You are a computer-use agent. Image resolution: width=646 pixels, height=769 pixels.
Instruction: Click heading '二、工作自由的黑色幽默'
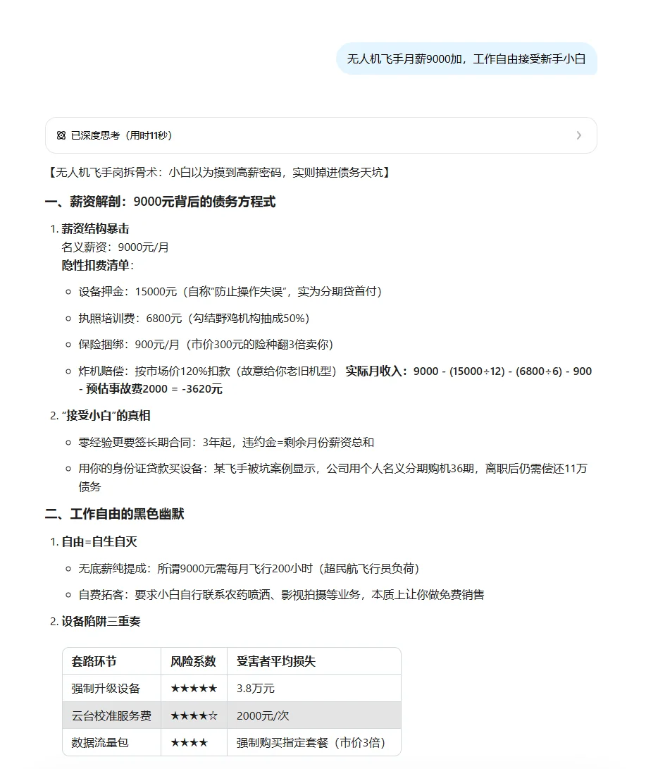point(114,514)
